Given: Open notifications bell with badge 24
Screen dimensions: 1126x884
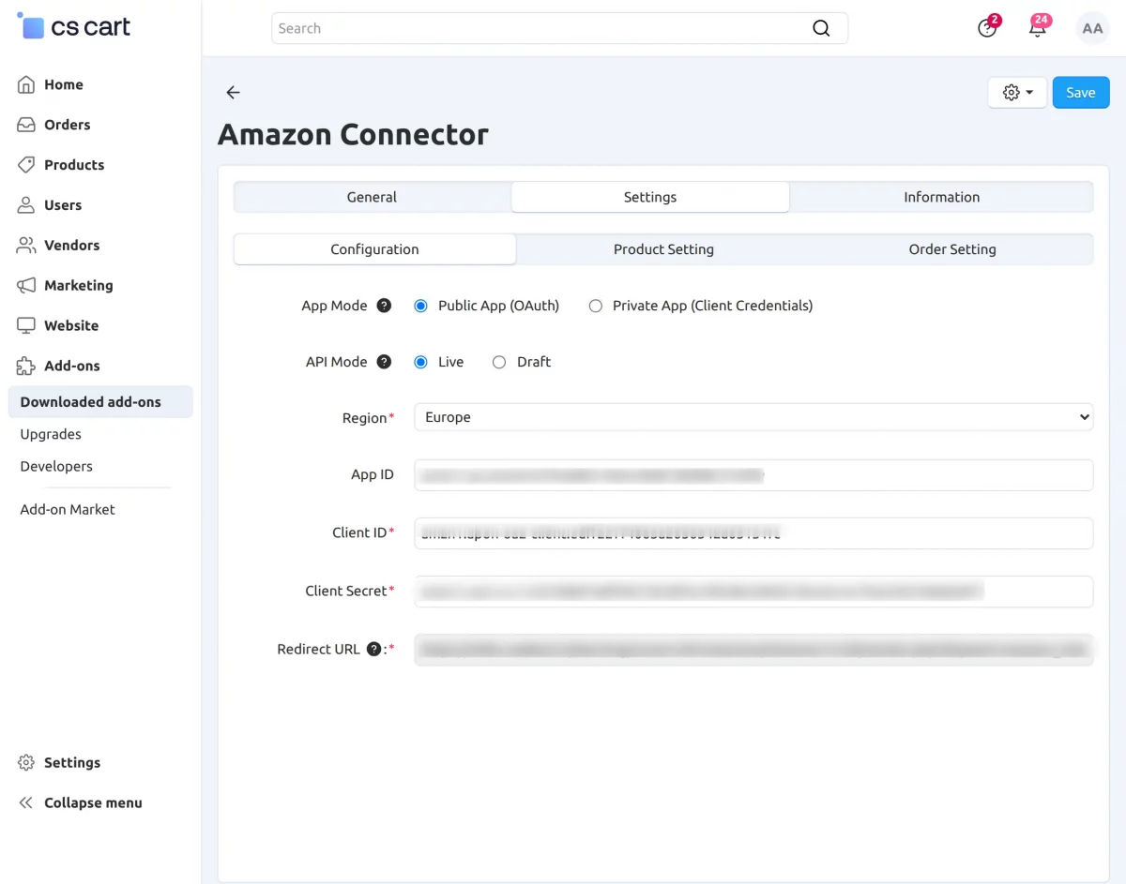Looking at the screenshot, I should pyautogui.click(x=1038, y=27).
